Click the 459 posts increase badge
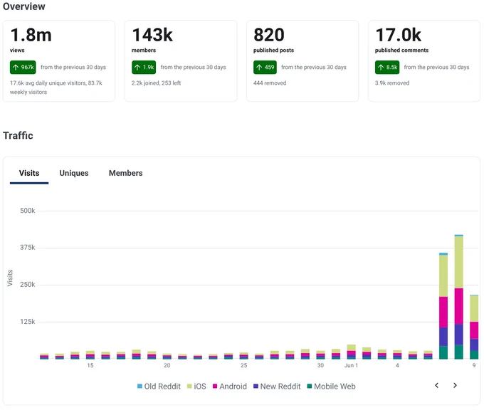 click(x=265, y=68)
